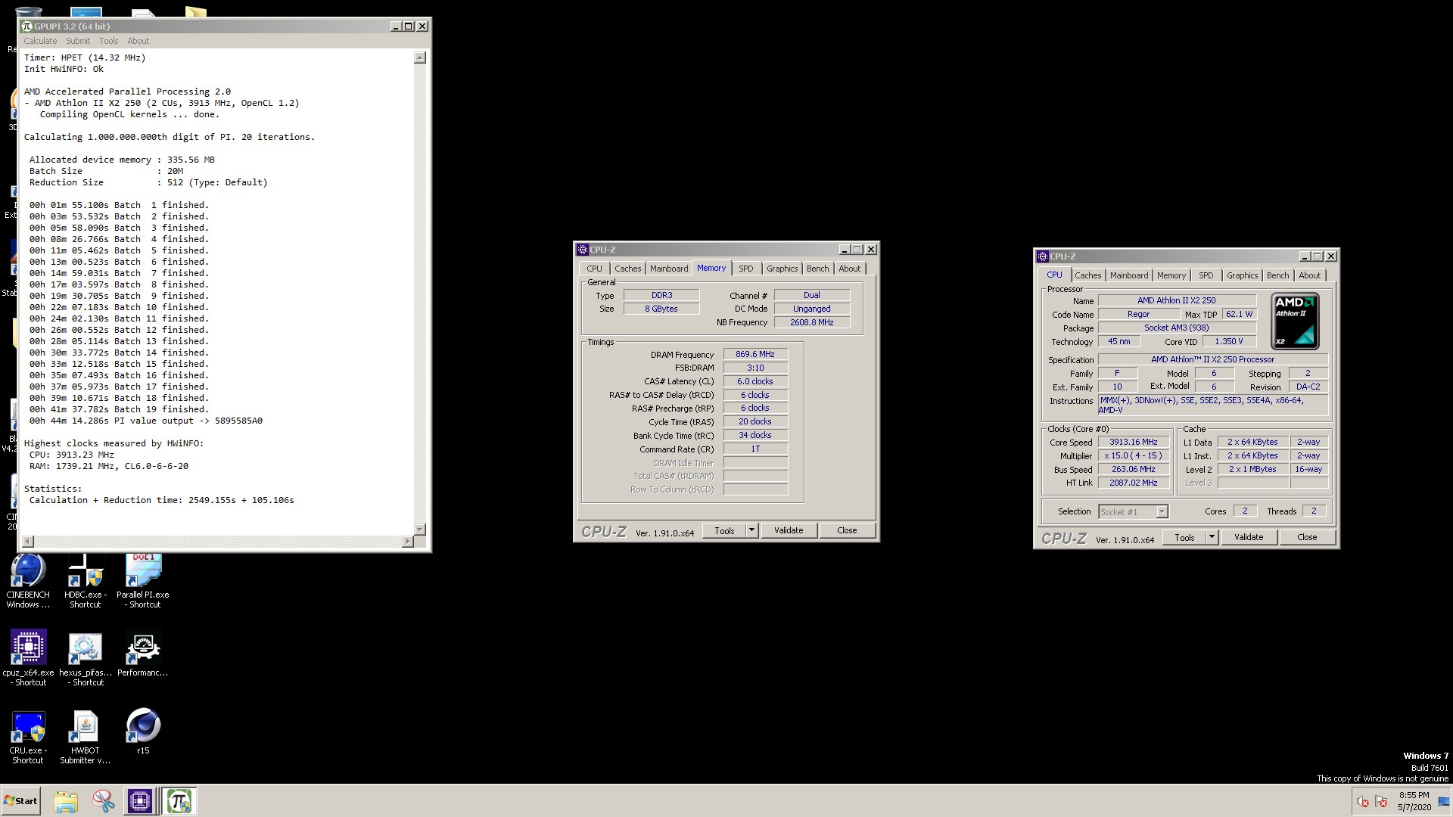Click GPUPI horizontal scrollbar left arrow

[28, 542]
